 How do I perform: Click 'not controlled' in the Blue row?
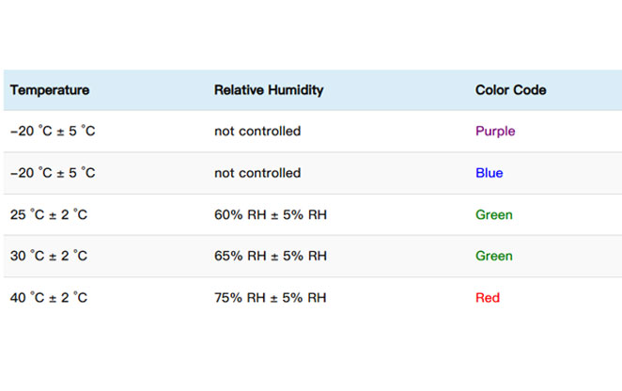257,173
